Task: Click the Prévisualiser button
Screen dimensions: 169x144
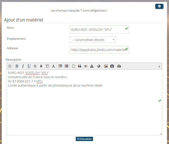Action: 84,139
